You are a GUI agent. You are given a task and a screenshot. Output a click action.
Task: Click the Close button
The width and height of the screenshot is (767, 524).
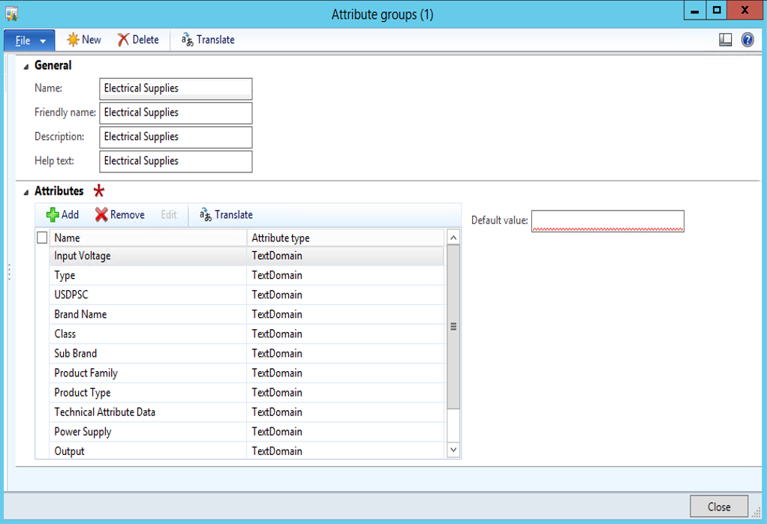tap(718, 507)
